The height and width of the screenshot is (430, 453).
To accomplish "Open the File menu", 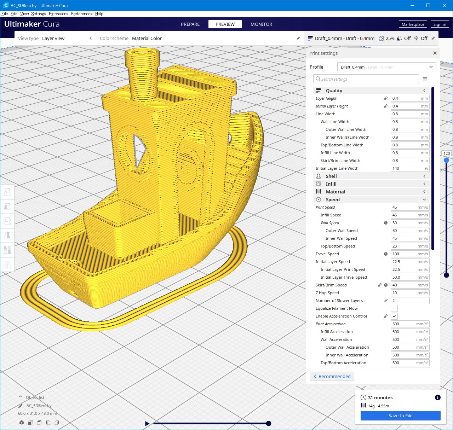I will pyautogui.click(x=5, y=14).
